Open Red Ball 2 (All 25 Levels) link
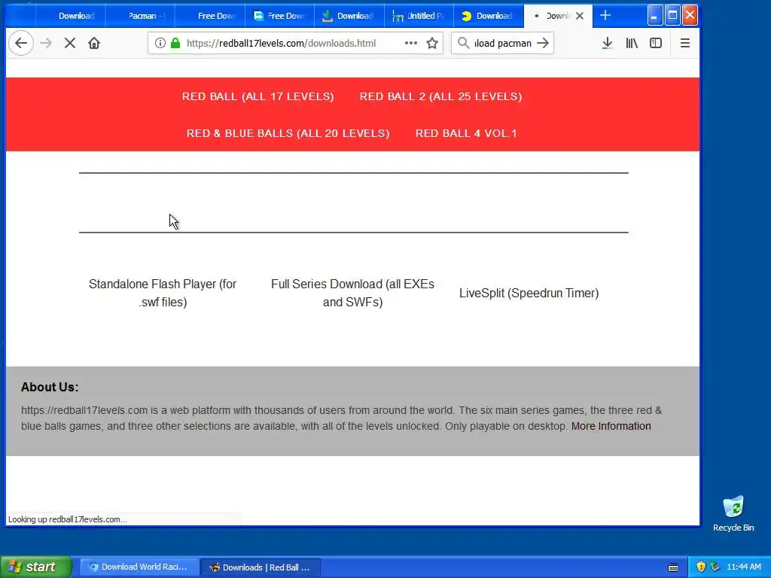The width and height of the screenshot is (771, 578). (440, 96)
